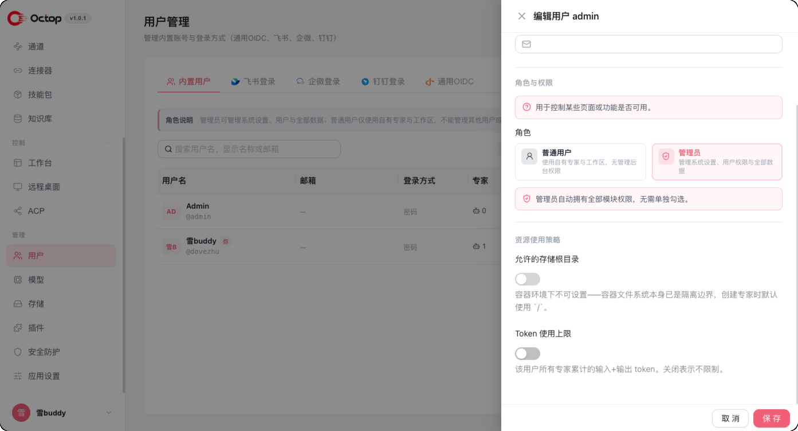This screenshot has width=798, height=431.
Task: Click the 登录方式 column header
Action: click(x=419, y=181)
